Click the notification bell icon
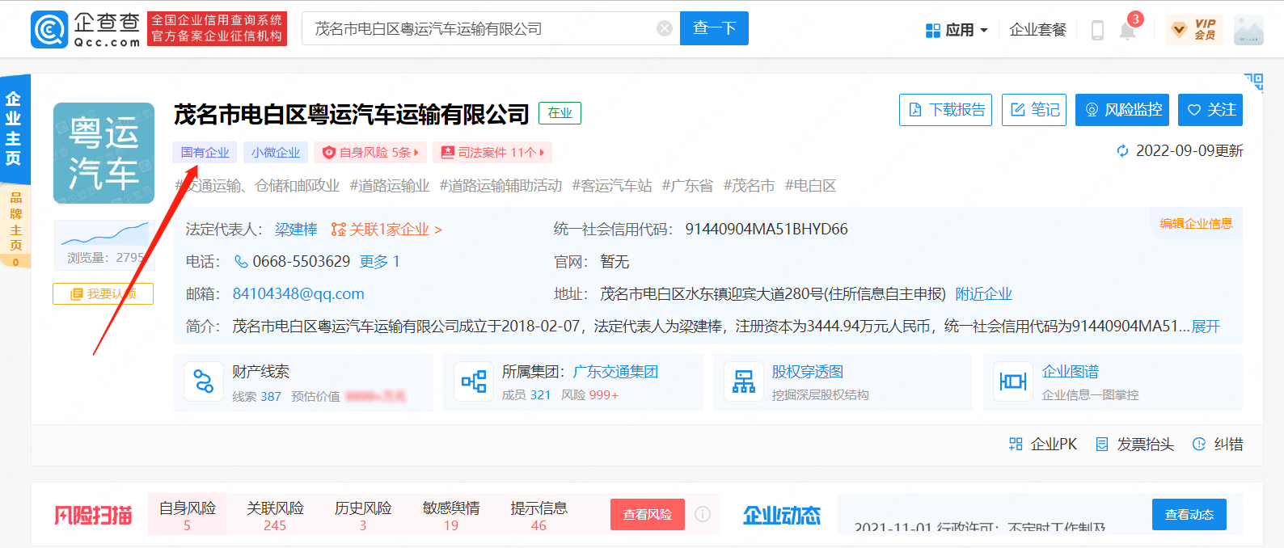1284x548 pixels. pyautogui.click(x=1127, y=30)
